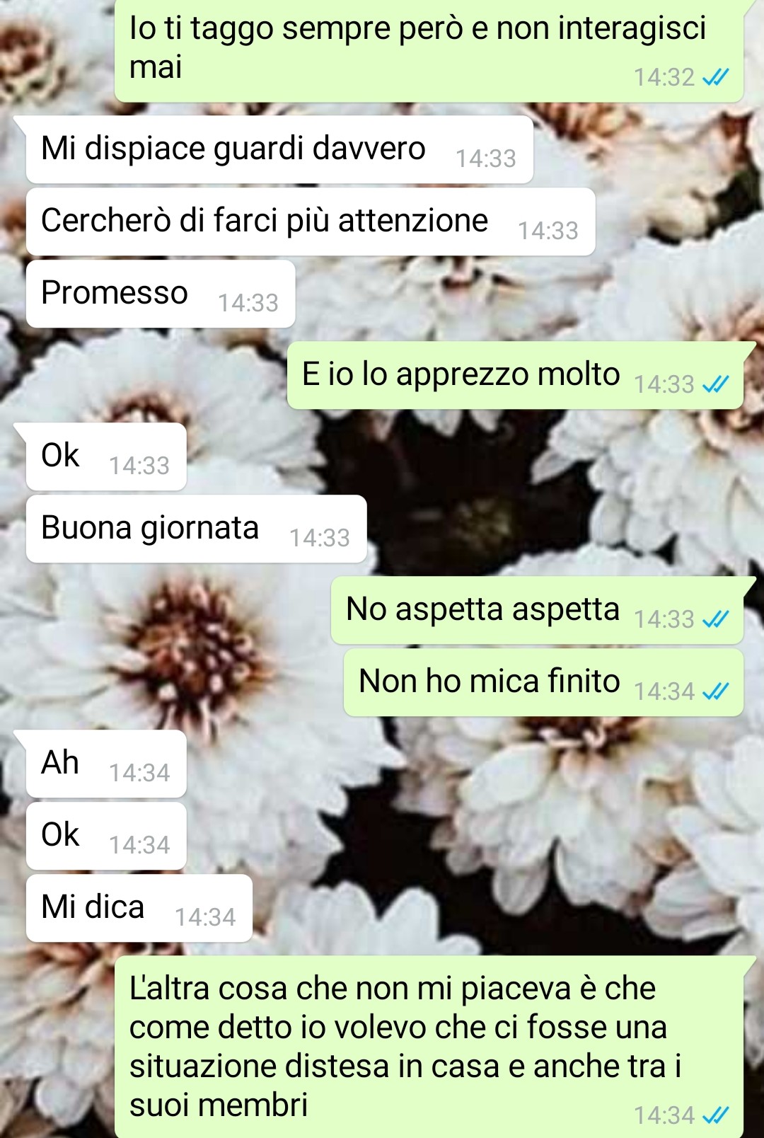Tap the "Non ho mica finito" bubble

(543, 682)
